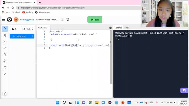Open taskbar search

point(64,102)
